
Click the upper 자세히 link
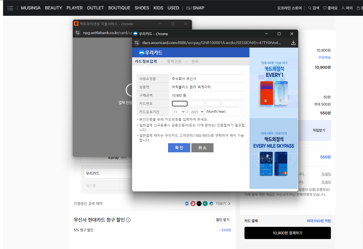[326, 174]
